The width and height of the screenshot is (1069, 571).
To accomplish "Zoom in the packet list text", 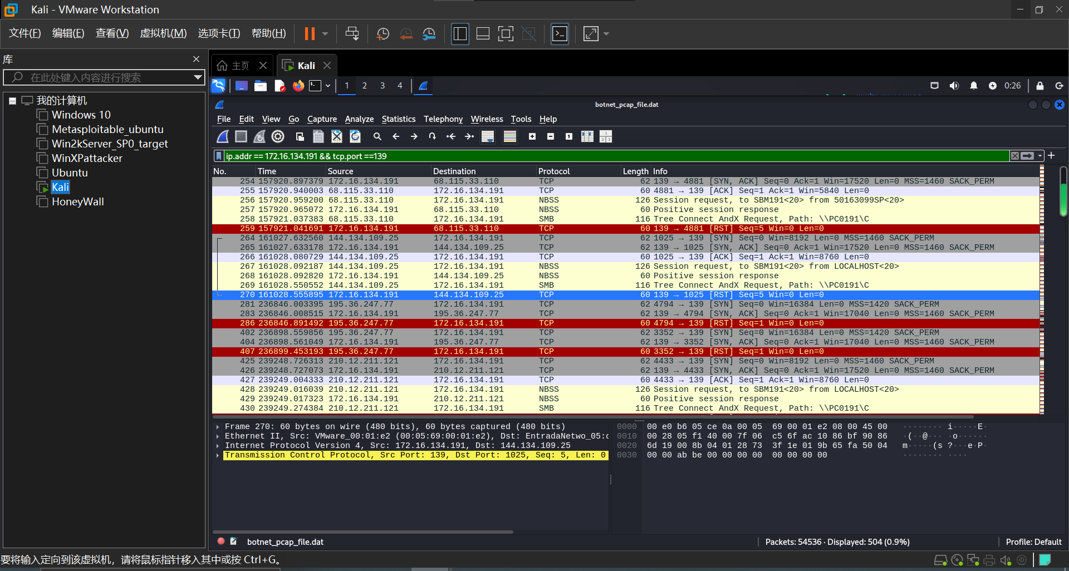I will (x=532, y=136).
